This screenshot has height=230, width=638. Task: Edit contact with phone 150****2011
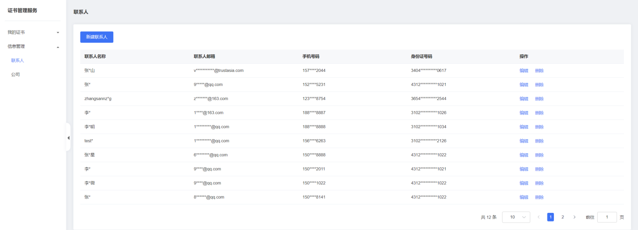point(524,169)
